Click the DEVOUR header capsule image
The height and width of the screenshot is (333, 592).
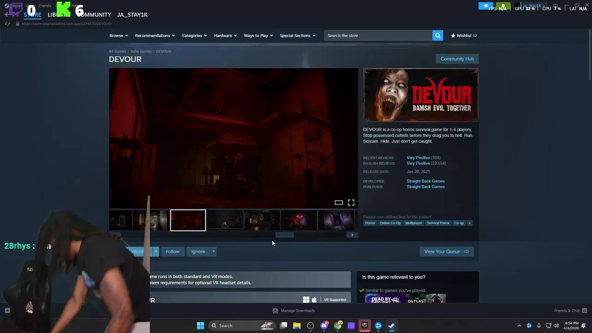point(421,95)
